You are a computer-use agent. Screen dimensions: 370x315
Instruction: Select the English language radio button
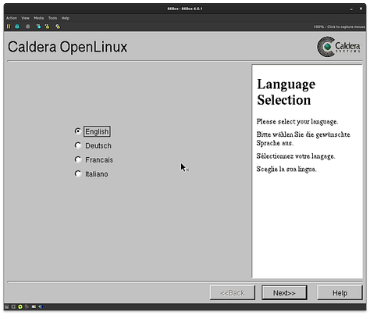(77, 131)
